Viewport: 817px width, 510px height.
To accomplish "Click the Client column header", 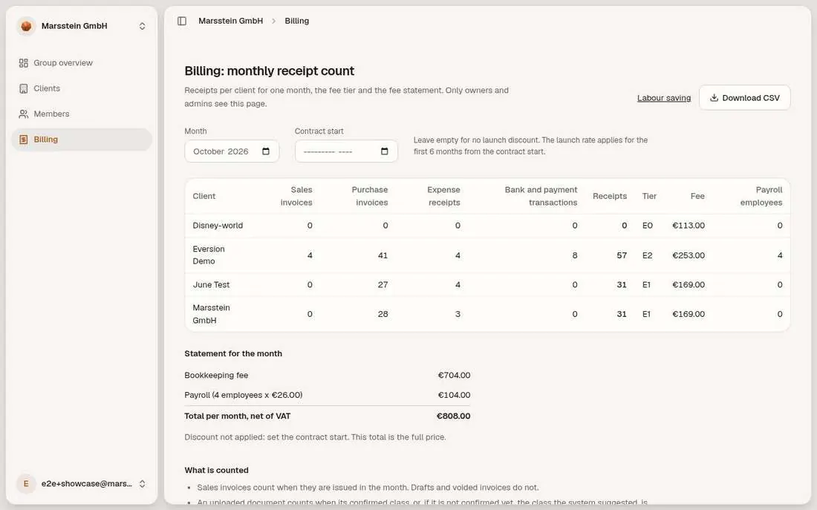I will pyautogui.click(x=204, y=197).
